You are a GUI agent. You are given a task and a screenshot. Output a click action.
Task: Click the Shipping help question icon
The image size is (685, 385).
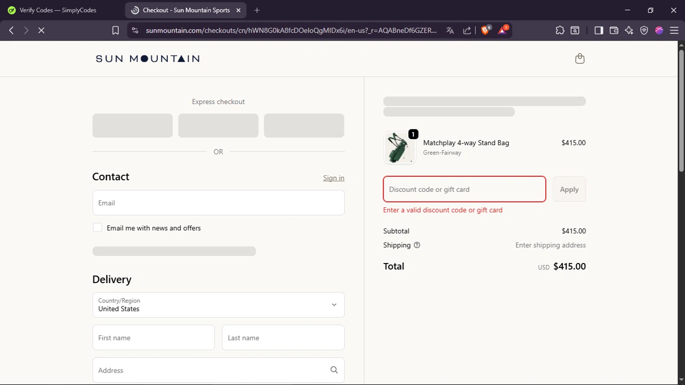click(x=417, y=245)
